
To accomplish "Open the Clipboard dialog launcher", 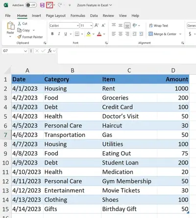I will (45, 43).
